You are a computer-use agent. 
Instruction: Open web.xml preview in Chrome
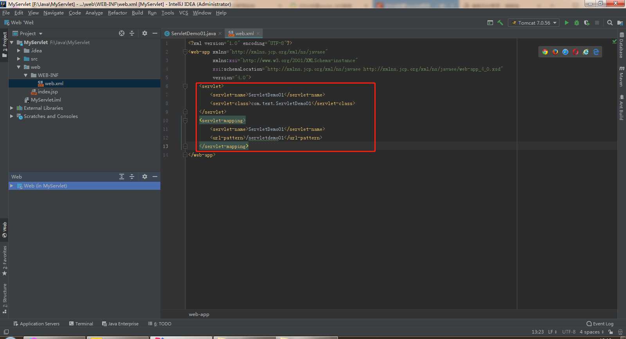pos(545,52)
